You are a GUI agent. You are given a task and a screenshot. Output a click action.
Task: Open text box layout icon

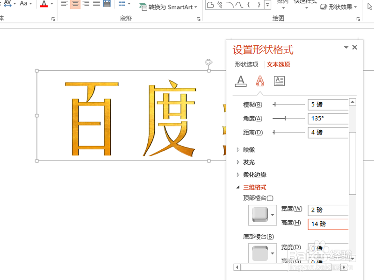tap(279, 81)
